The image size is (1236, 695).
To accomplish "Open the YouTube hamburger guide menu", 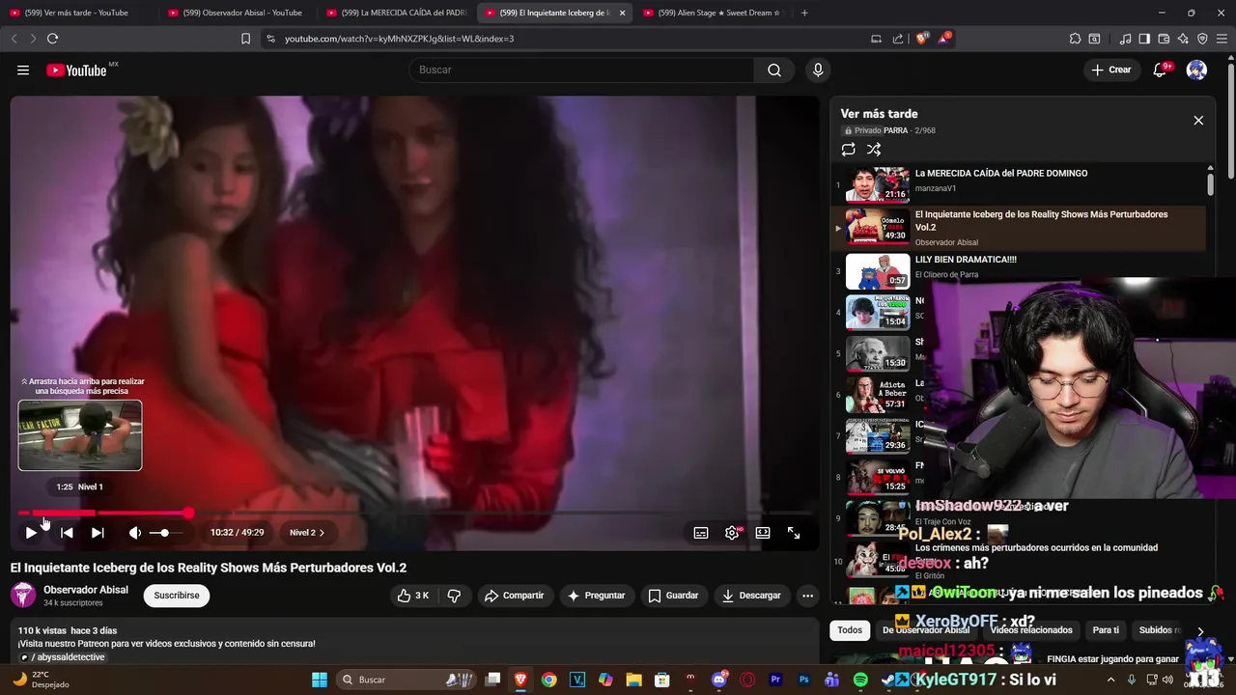I will [x=23, y=69].
